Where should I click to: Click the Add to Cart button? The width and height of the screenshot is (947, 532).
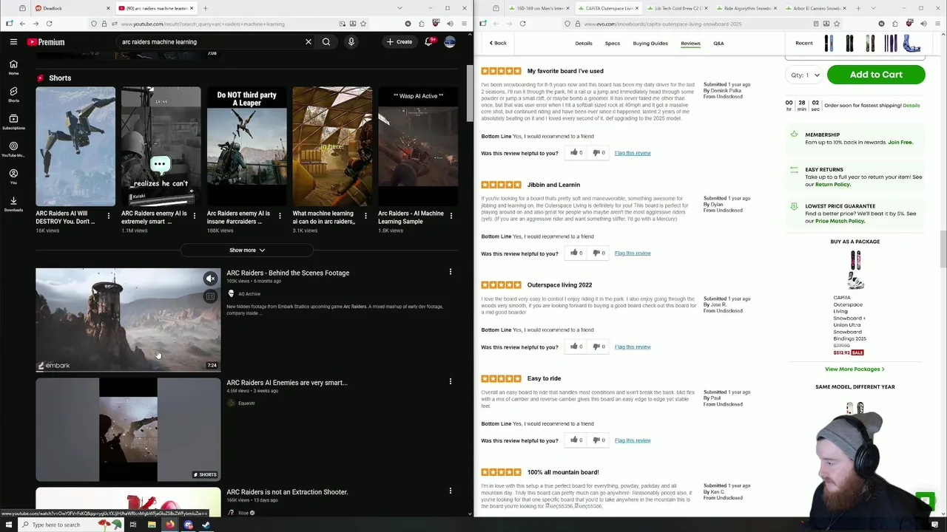[876, 75]
